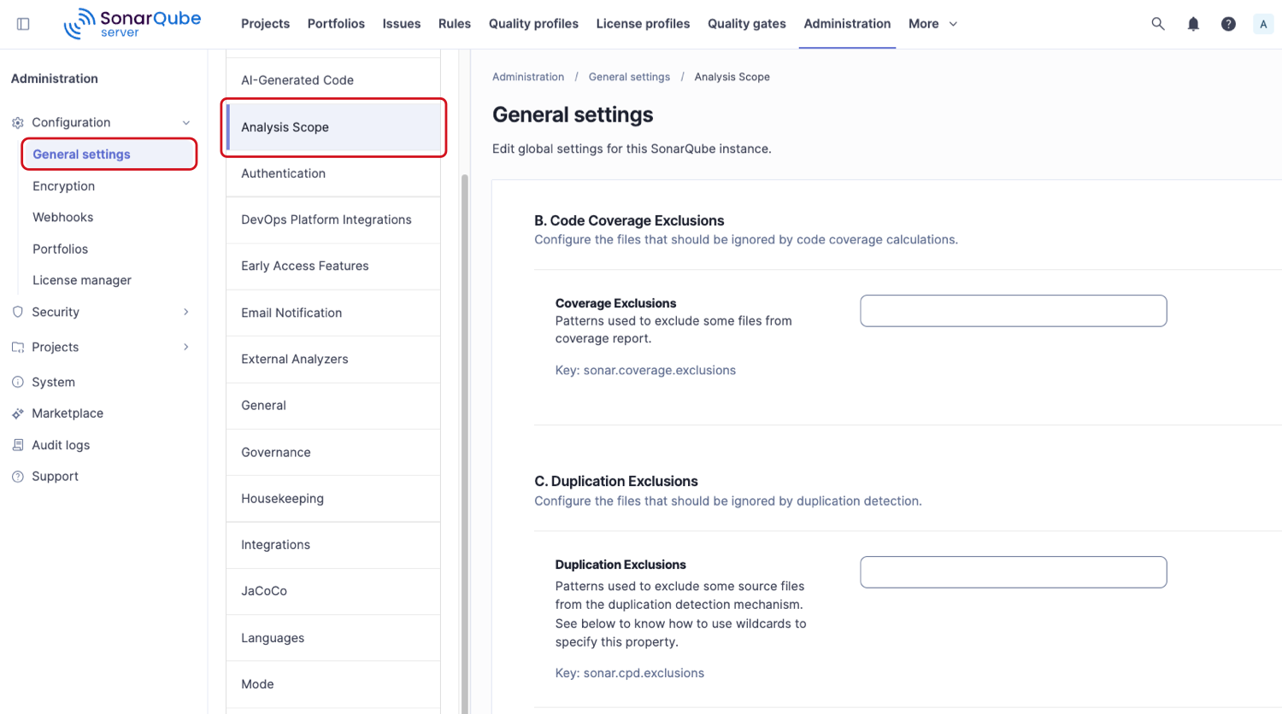Click 'C. Duplication Exclusions' heading
Viewport: 1282px width, 714px height.
coord(616,482)
